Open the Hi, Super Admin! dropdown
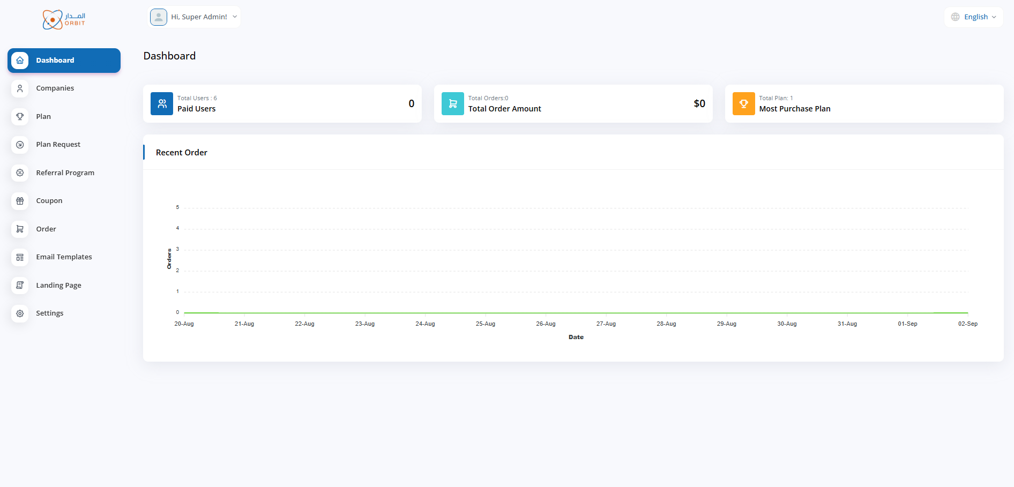The height and width of the screenshot is (487, 1014). 194,17
